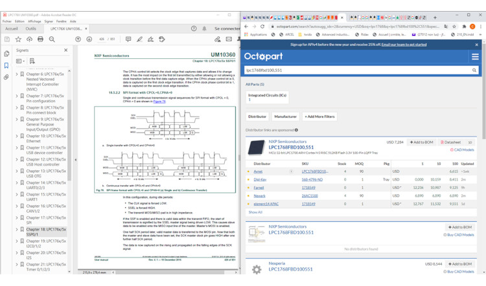Click the cloud upload icon in Acrobat
The image size is (486, 286).
pos(29,39)
